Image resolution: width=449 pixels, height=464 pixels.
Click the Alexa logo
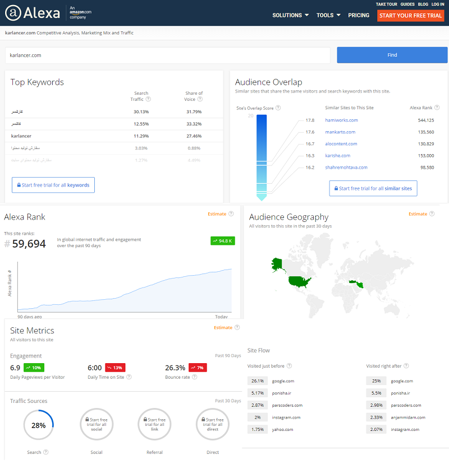[x=33, y=13]
